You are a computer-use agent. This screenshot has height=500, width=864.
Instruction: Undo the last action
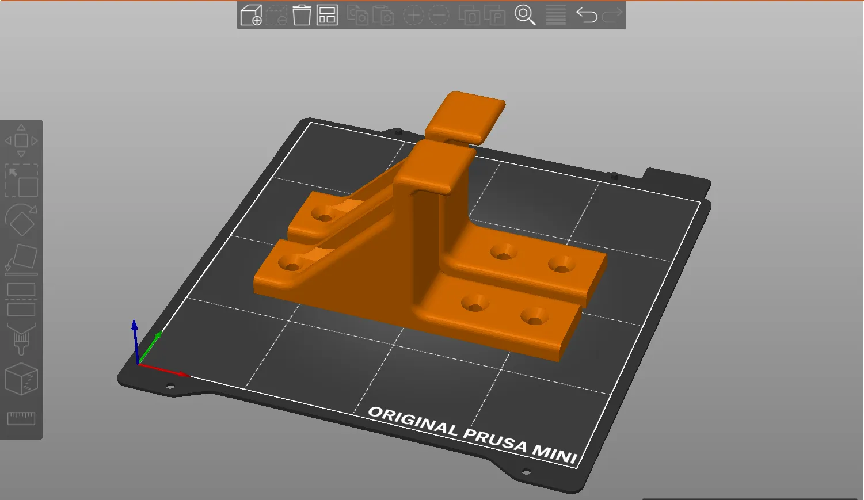point(587,15)
